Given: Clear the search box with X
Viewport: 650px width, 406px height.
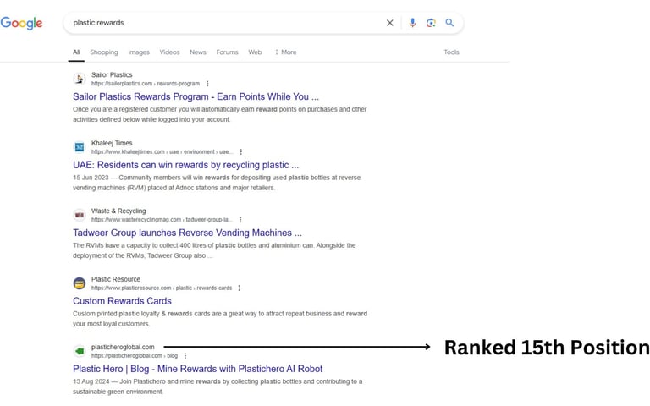Looking at the screenshot, I should (x=389, y=23).
